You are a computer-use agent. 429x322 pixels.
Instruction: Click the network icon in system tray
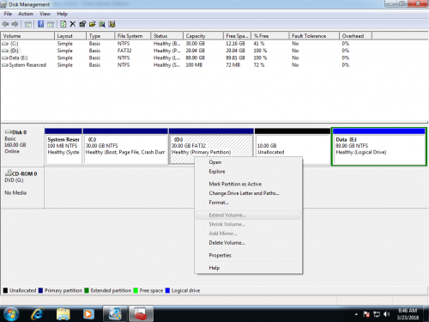pos(377,314)
